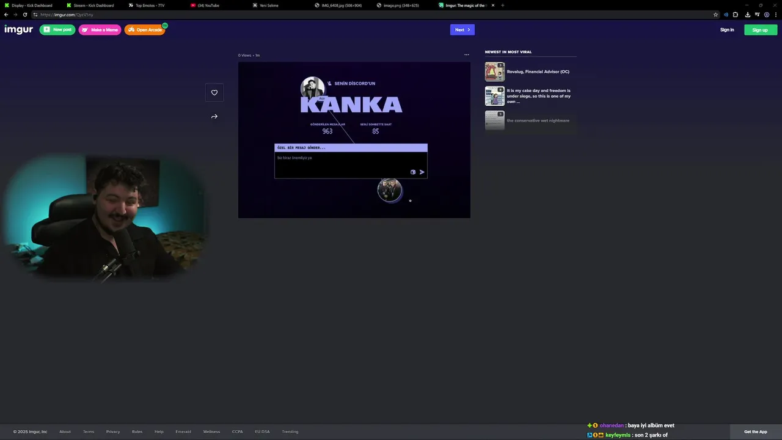
Task: Open the Terms footer link
Action: pyautogui.click(x=89, y=431)
